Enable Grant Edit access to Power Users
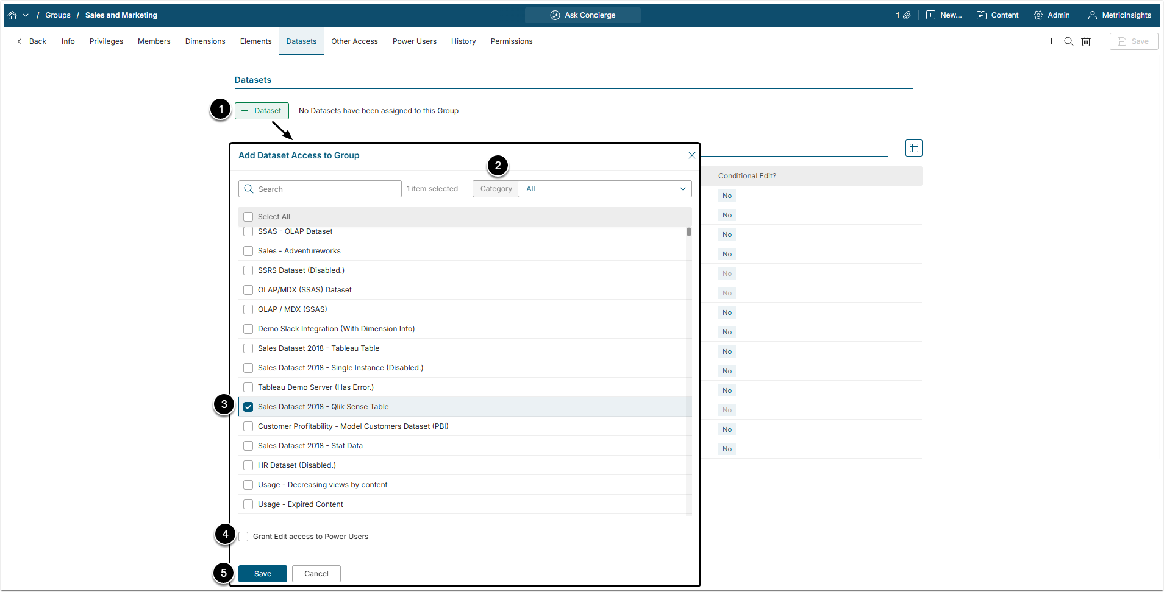 pyautogui.click(x=244, y=537)
